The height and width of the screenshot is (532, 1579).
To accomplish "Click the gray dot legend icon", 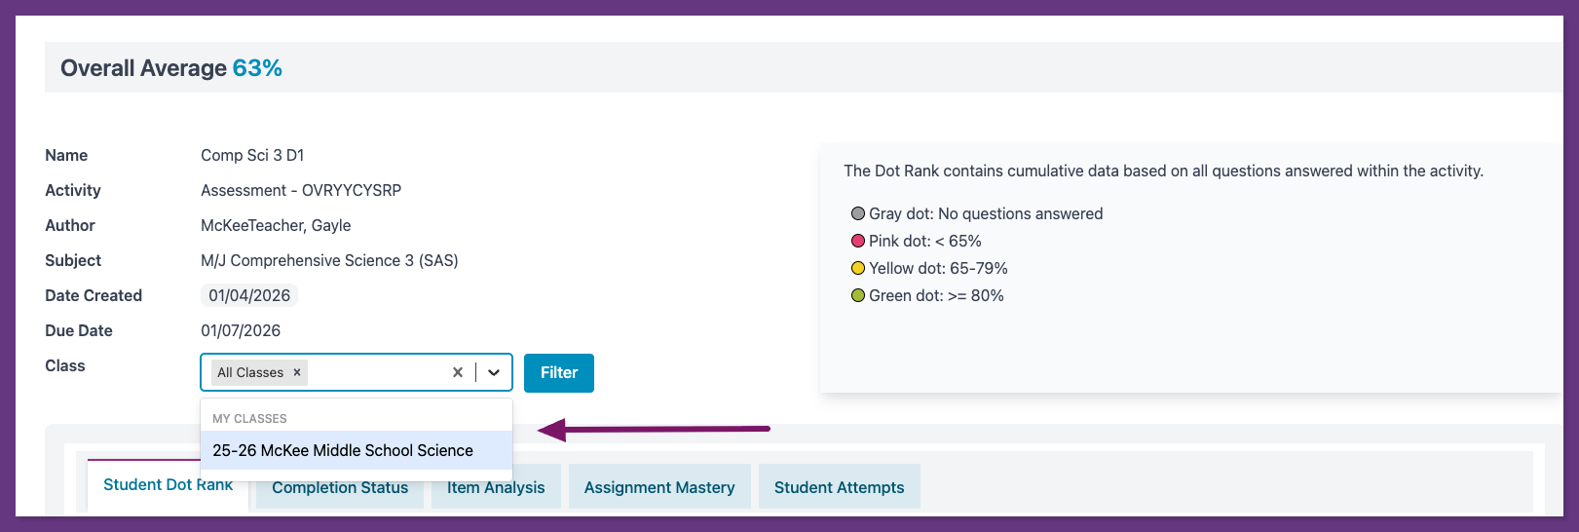I will (858, 213).
